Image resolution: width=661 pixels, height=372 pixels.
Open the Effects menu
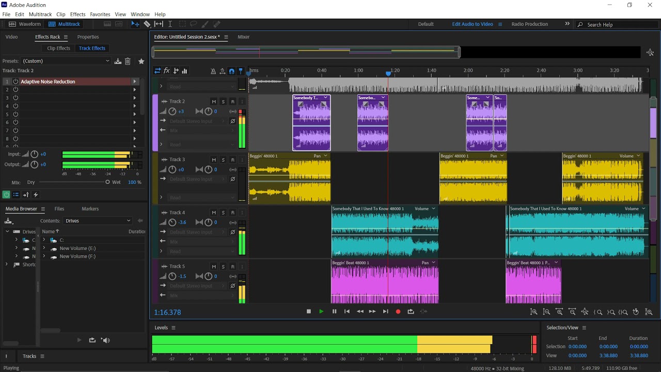[78, 14]
